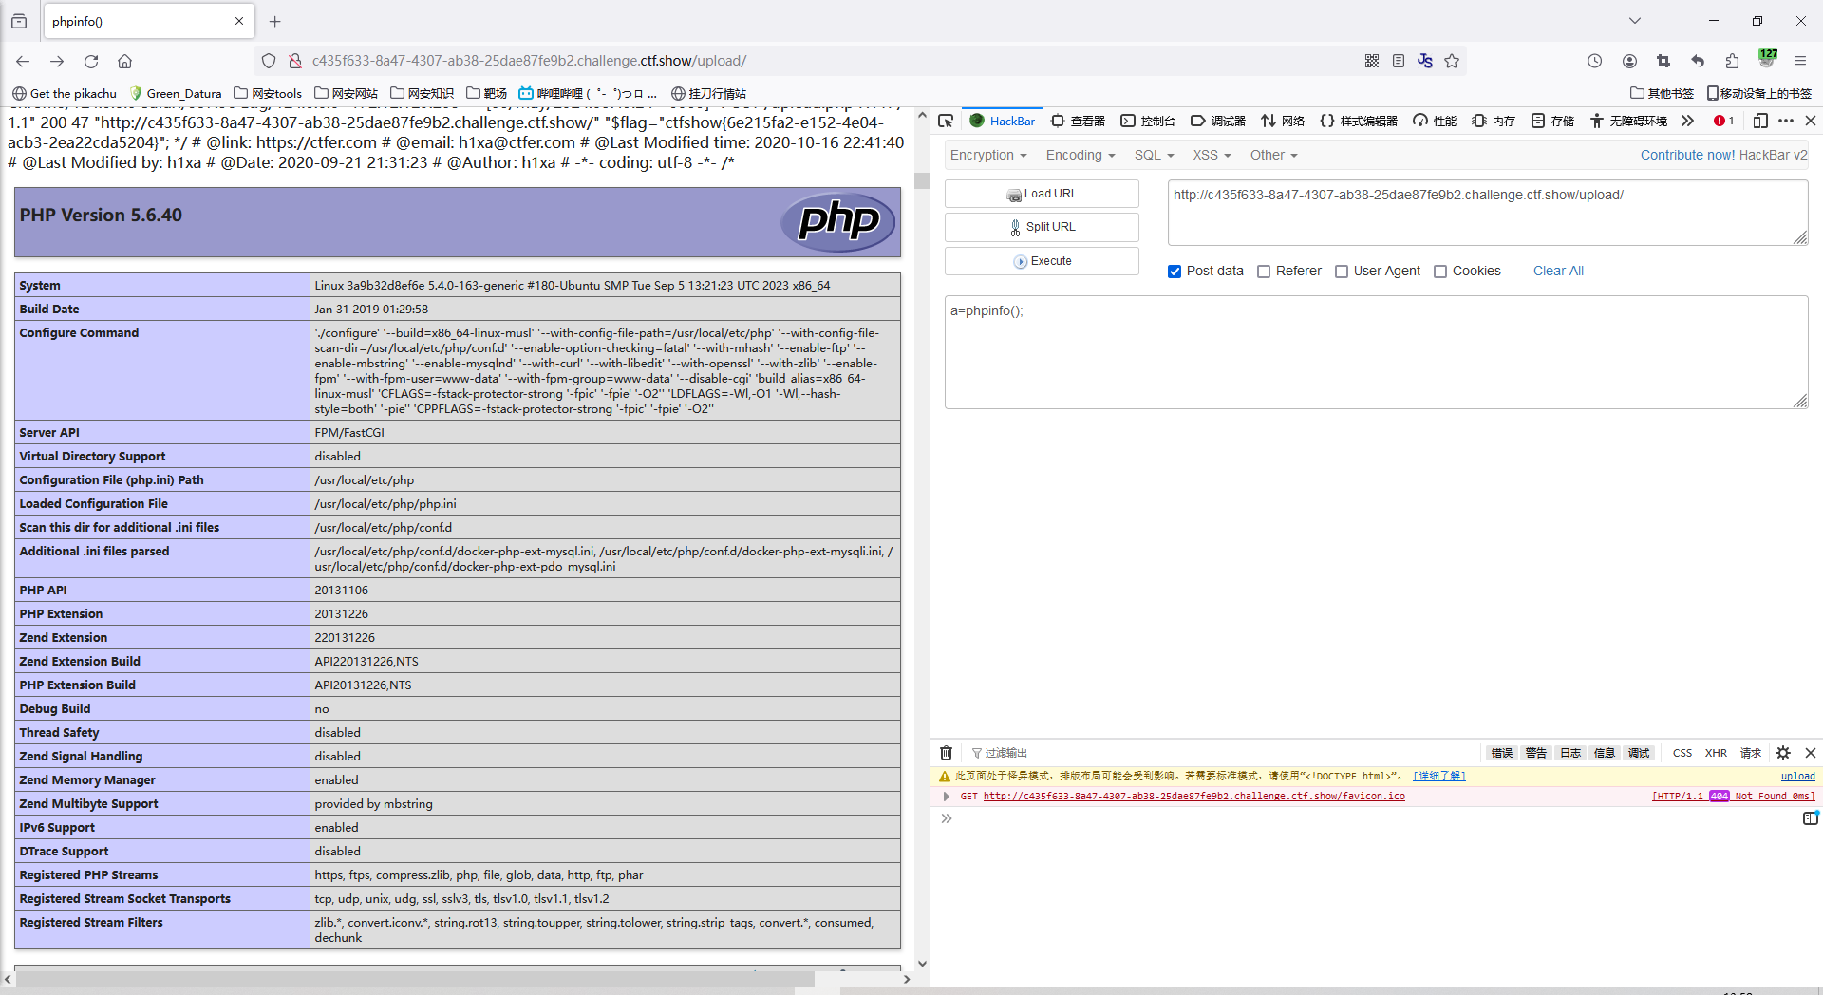Open the history clock icon in toolbar
1823x995 pixels.
[1594, 61]
